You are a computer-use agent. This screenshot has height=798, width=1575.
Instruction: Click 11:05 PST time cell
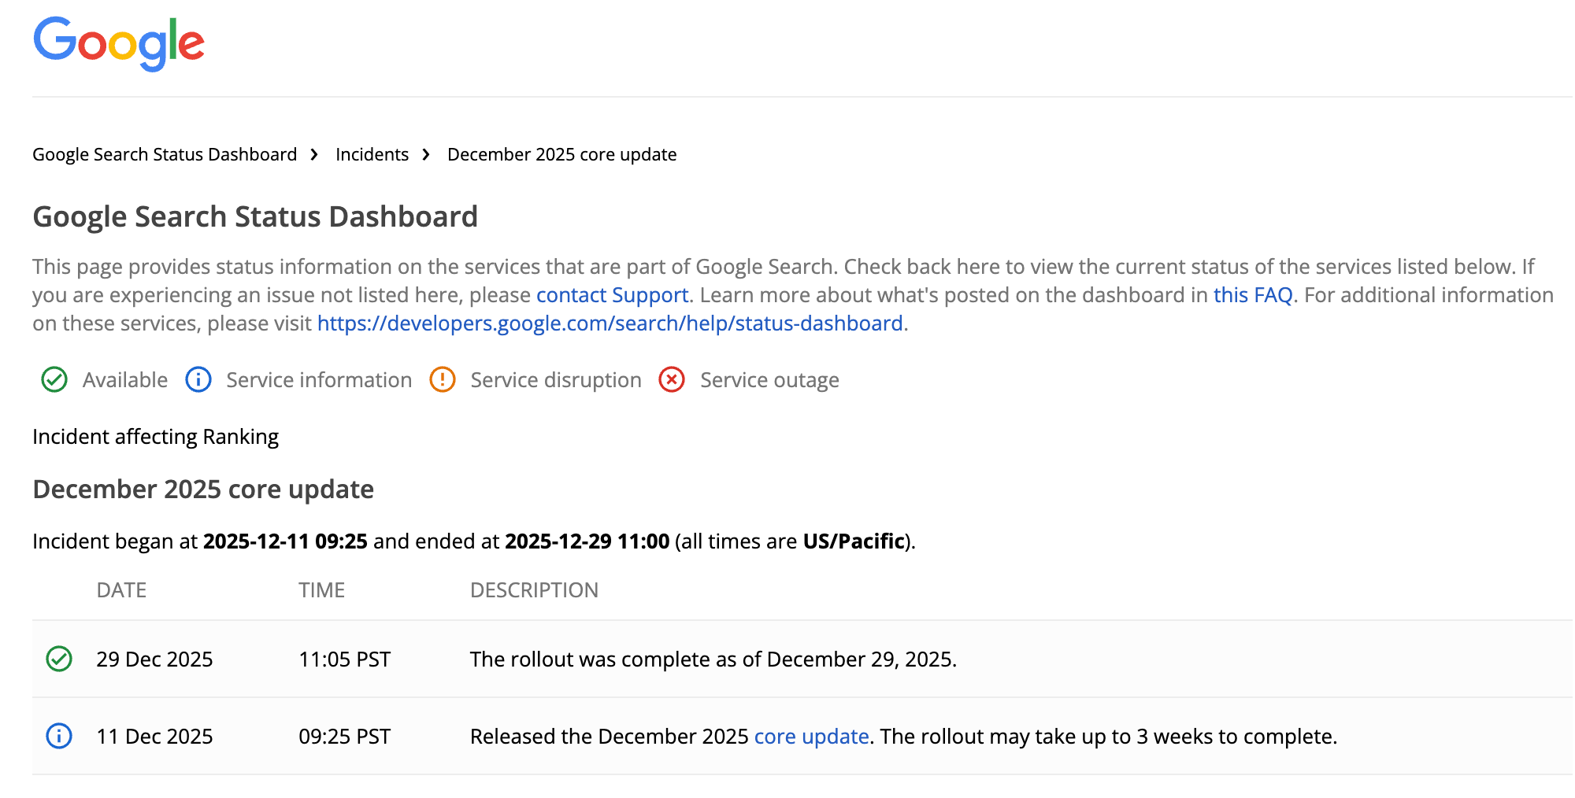coord(344,659)
